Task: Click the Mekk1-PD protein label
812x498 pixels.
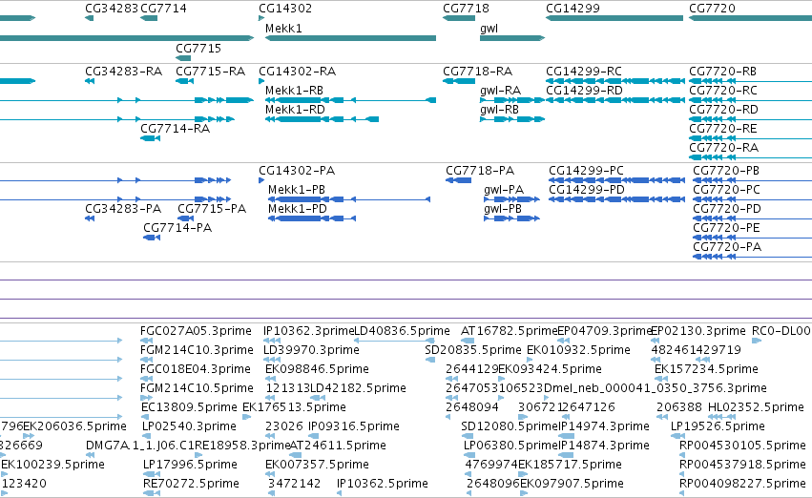Action: point(298,209)
